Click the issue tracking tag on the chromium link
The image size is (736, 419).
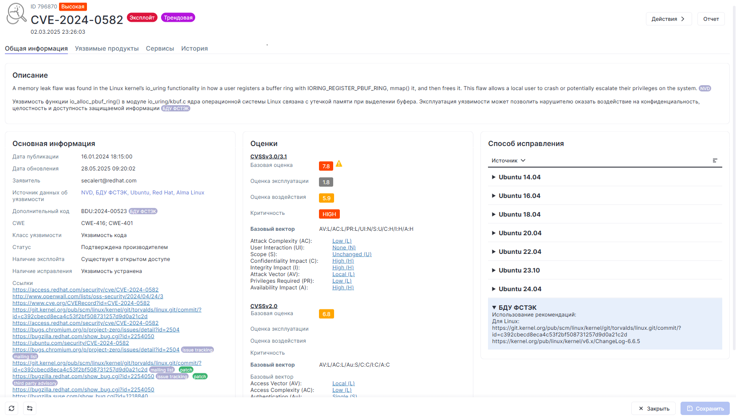click(197, 350)
